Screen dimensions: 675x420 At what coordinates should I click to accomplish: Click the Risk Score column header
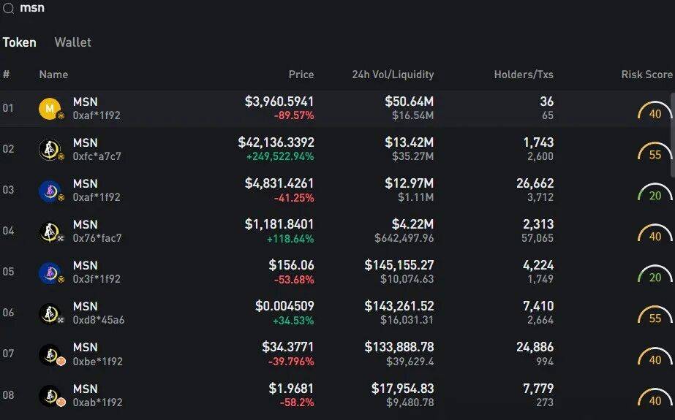pos(646,75)
